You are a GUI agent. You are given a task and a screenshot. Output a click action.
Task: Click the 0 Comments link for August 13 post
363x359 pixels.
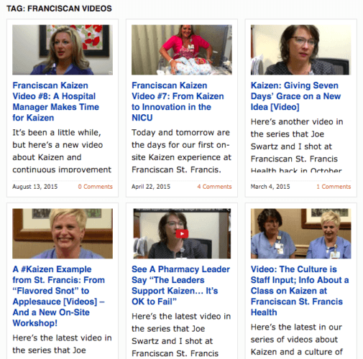coord(95,187)
